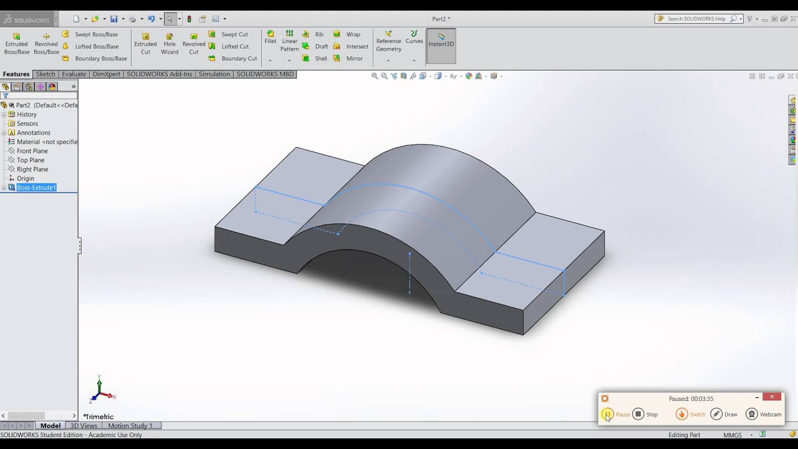The width and height of the screenshot is (798, 449).
Task: Click the Boundary Cut command
Action: pos(233,58)
